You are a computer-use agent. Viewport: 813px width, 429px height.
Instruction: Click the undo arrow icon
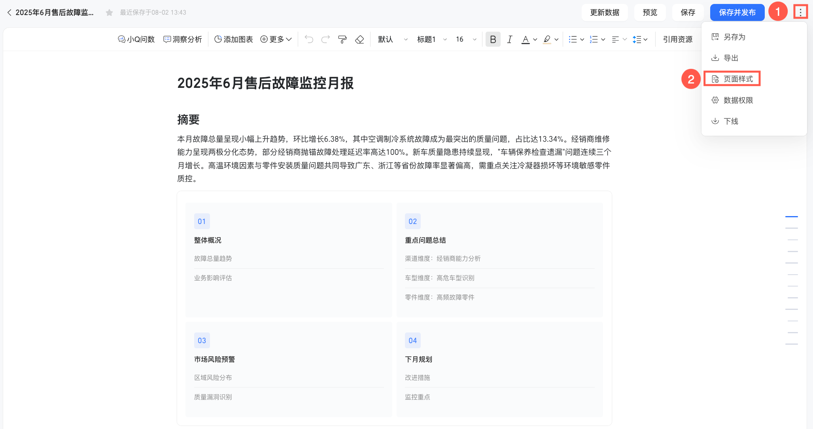point(309,39)
